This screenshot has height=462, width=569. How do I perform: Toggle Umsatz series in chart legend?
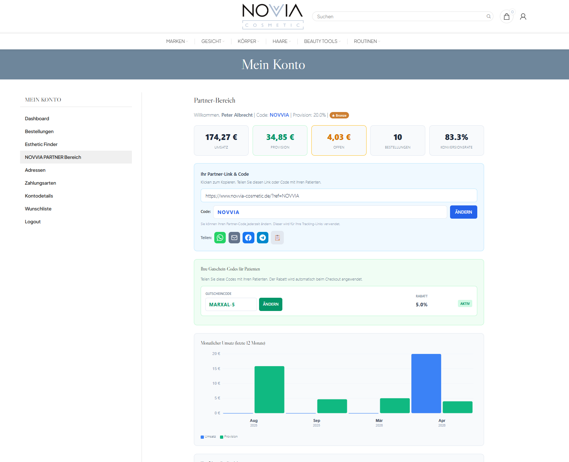(208, 437)
